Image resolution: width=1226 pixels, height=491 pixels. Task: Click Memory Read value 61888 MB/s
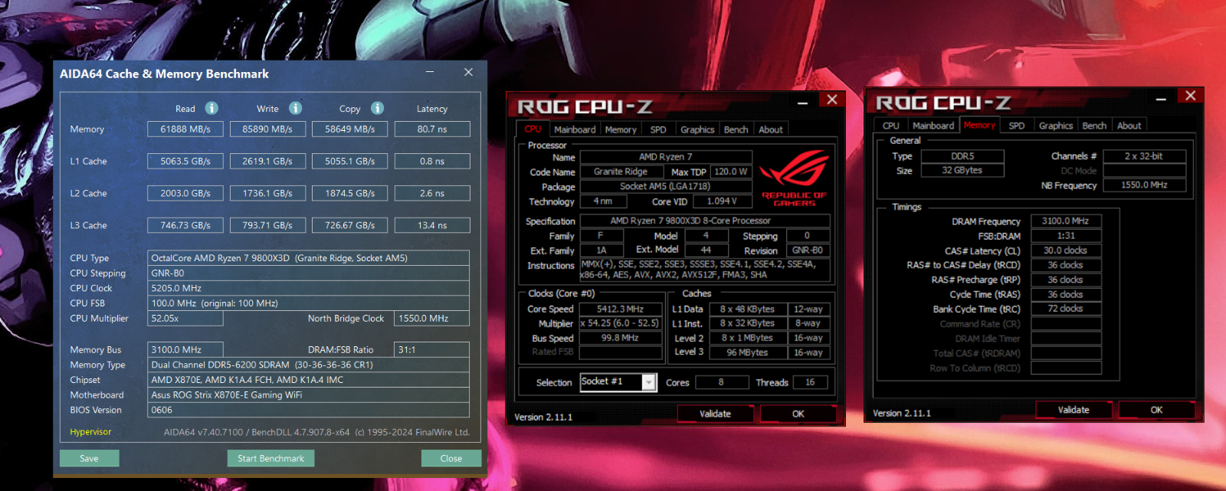[185, 129]
